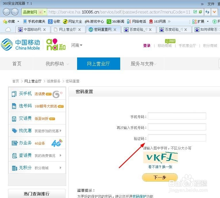Click the 找优惠 tag icon
The height and width of the screenshot is (198, 220).
coord(14,131)
